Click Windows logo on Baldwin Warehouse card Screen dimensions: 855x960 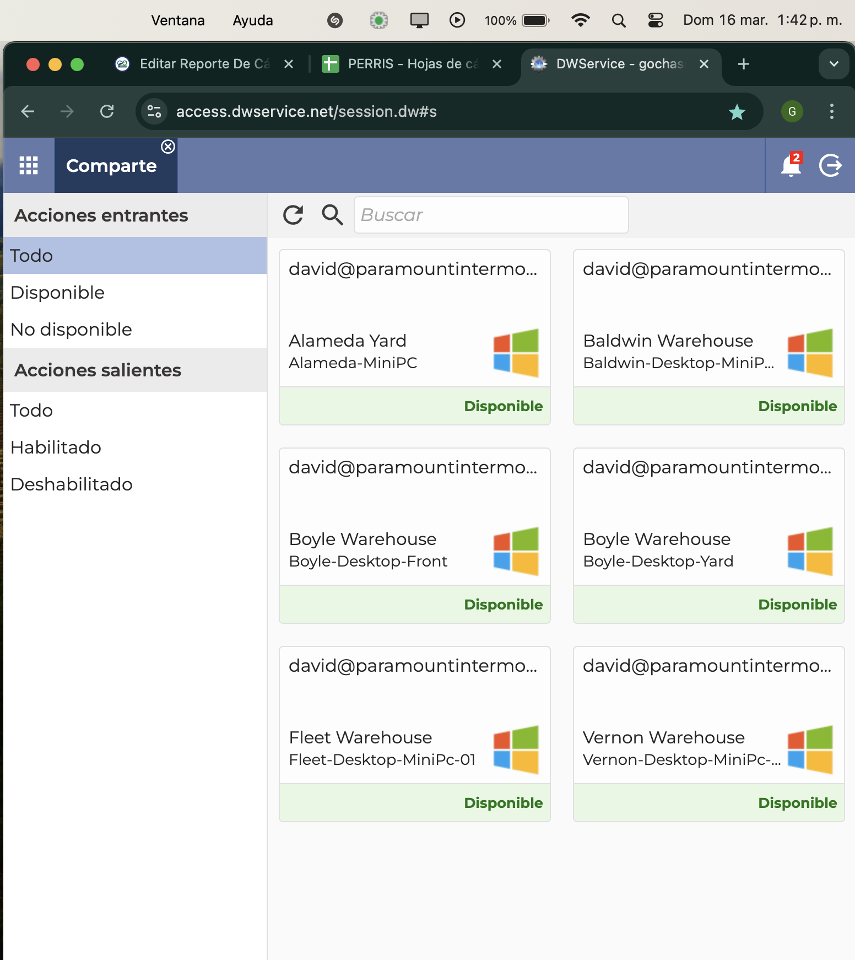click(x=810, y=353)
